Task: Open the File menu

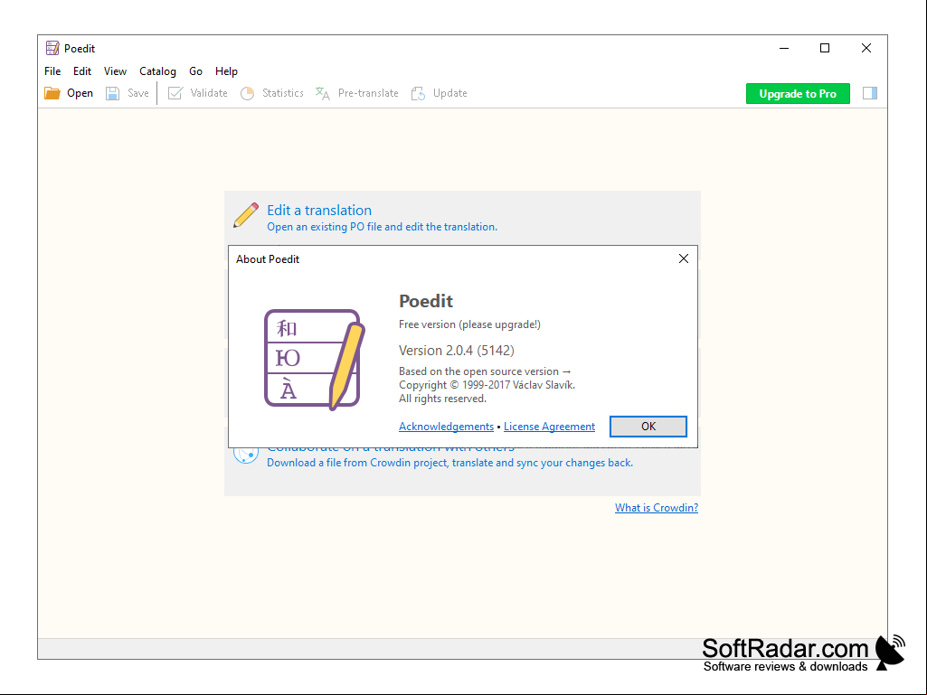Action: tap(52, 70)
